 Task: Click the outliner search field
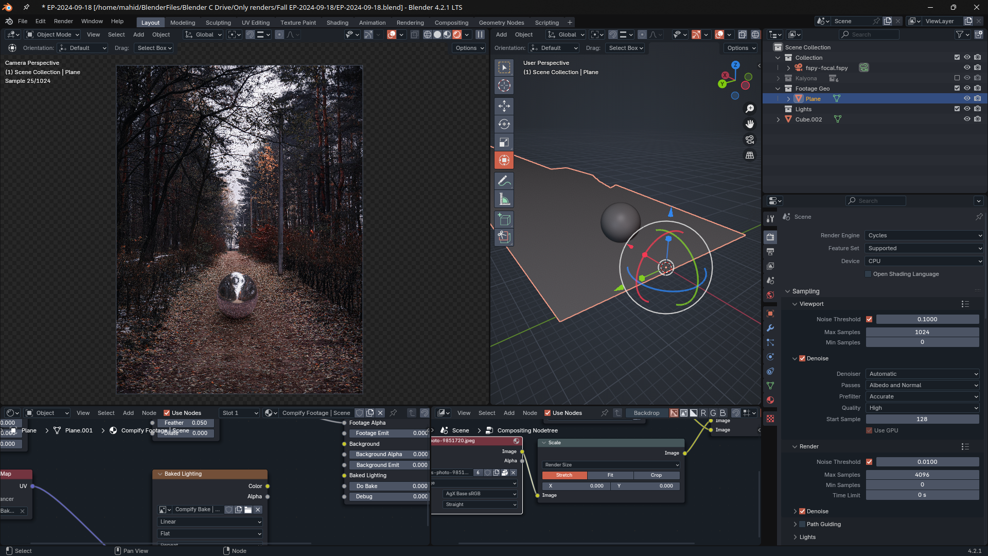tap(870, 34)
